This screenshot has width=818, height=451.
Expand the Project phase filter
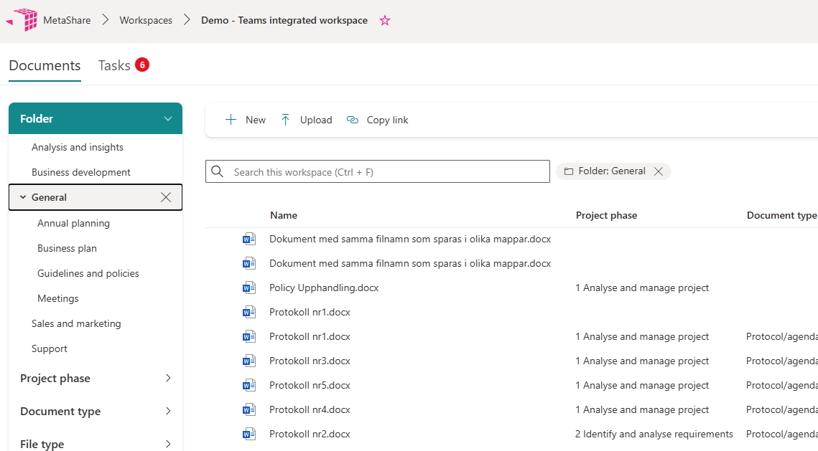(168, 379)
